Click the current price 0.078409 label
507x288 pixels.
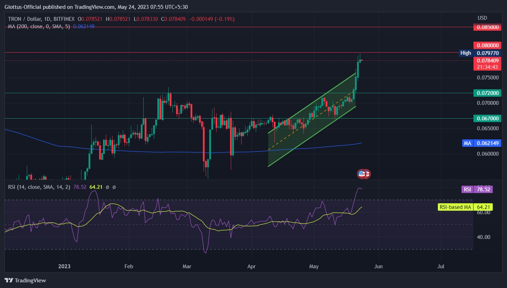click(487, 61)
